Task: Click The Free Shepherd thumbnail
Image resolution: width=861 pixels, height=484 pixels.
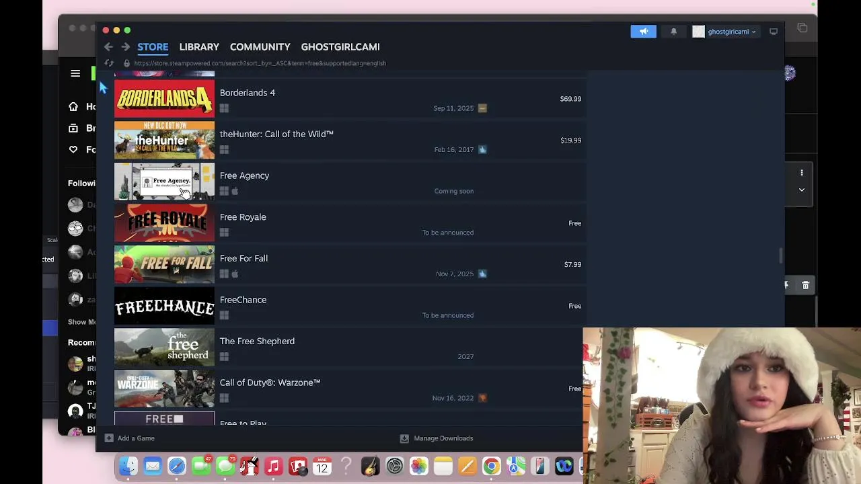Action: coord(164,348)
